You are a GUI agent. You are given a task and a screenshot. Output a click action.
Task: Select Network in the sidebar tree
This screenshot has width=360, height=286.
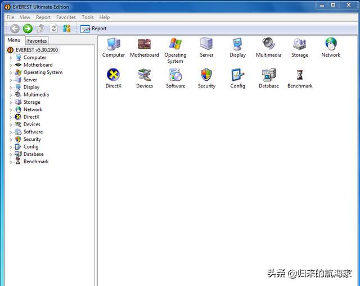(x=33, y=109)
